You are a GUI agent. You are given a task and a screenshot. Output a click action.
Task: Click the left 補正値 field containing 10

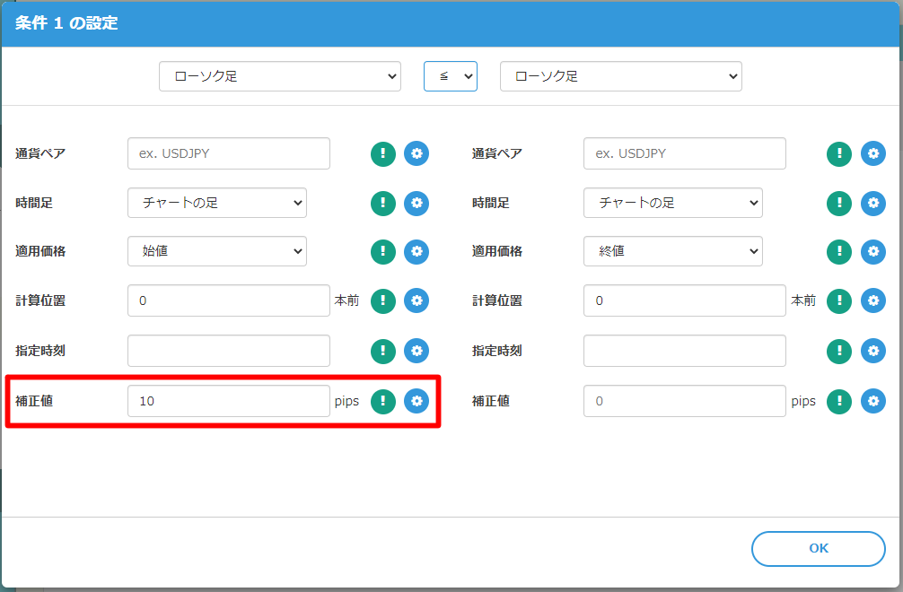click(x=229, y=401)
